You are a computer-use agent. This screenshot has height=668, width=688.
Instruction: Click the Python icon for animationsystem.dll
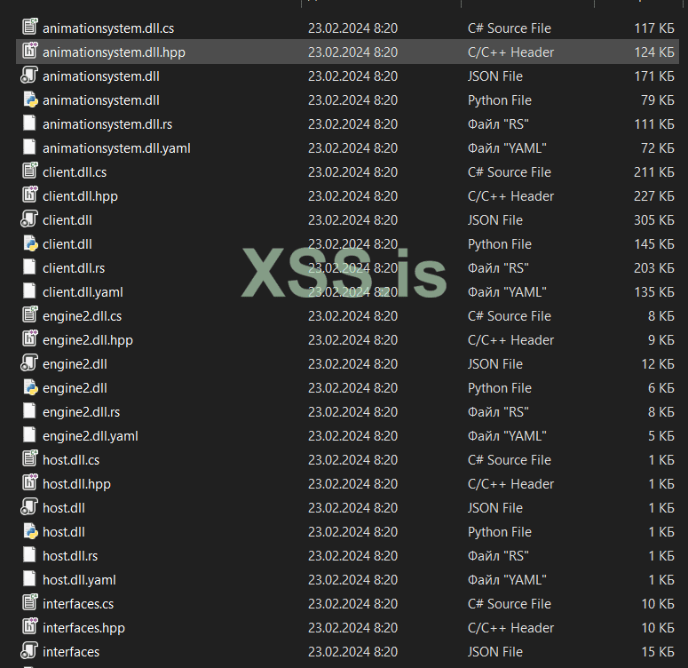pyautogui.click(x=30, y=99)
